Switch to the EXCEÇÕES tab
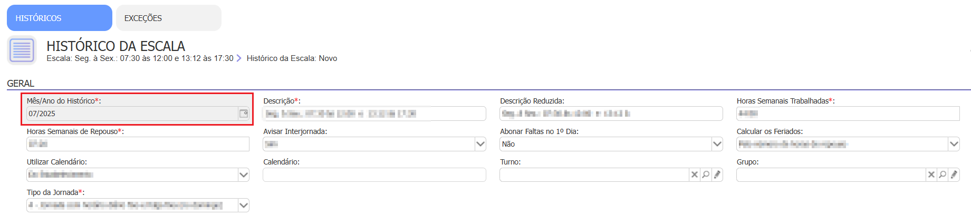The image size is (971, 216). click(168, 18)
